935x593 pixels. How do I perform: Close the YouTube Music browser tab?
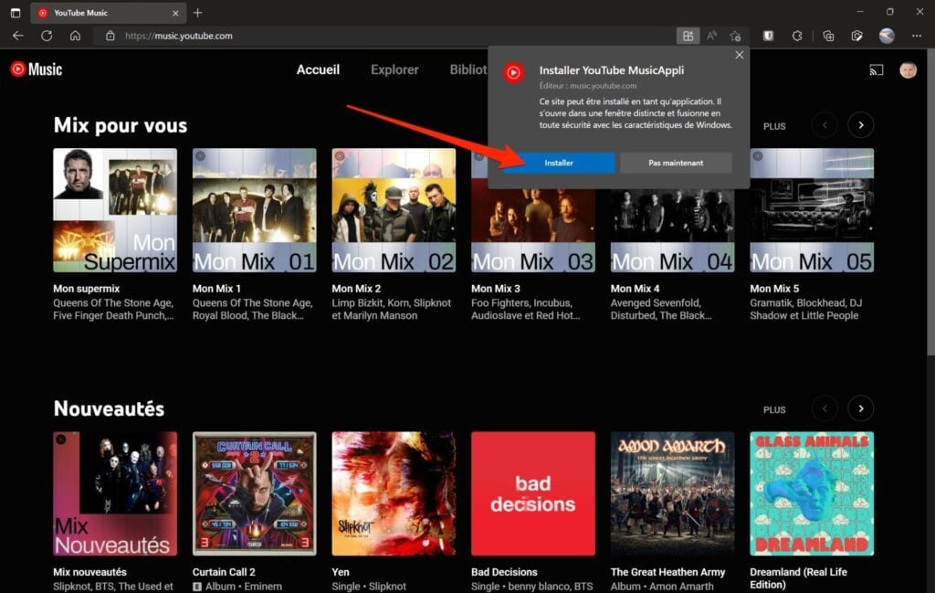[175, 13]
